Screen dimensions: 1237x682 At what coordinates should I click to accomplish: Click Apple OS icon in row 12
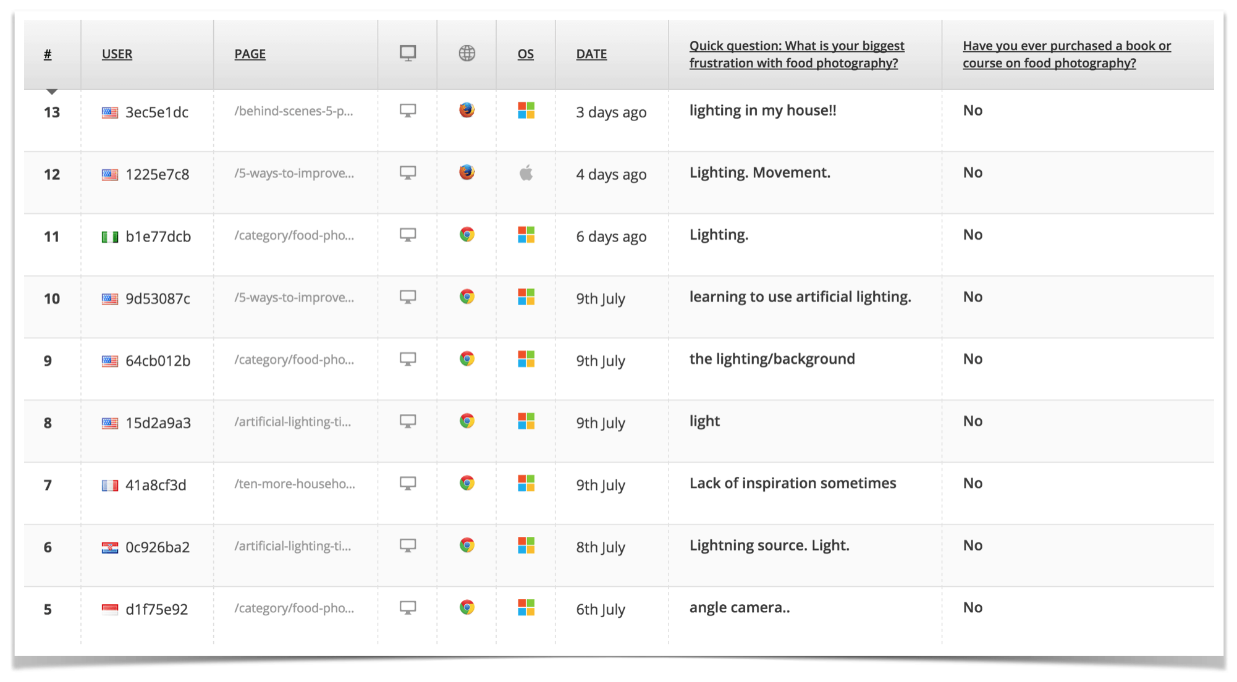coord(526,173)
